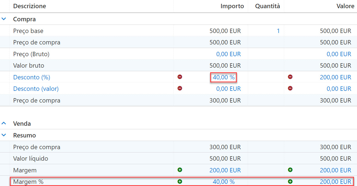This screenshot has width=357, height=186.
Task: Collapse the Compra section
Action: click(x=4, y=19)
